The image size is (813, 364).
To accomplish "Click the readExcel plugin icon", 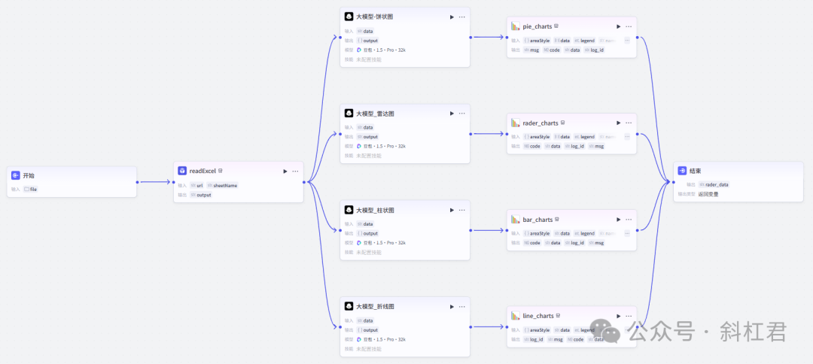I will 182,171.
